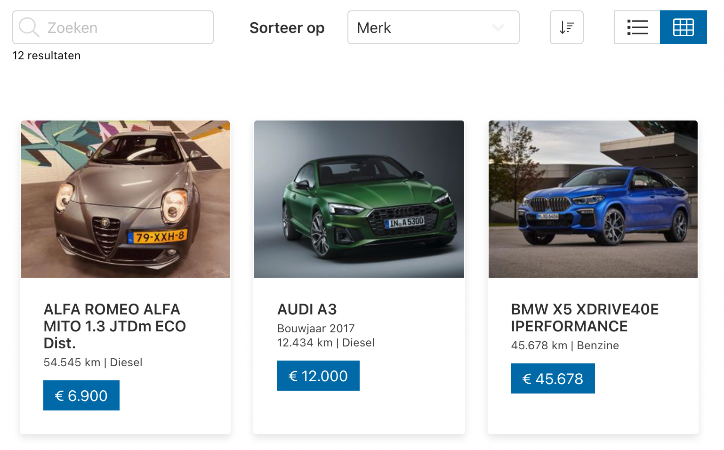This screenshot has height=450, width=724.
Task: Click the BMW's 45.678 km Benzine details
Action: coord(565,346)
